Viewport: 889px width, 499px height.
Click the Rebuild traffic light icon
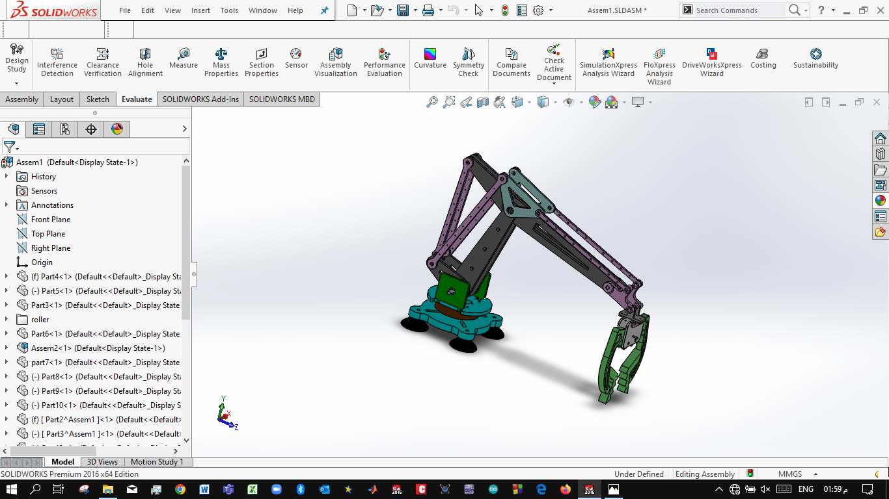point(505,10)
